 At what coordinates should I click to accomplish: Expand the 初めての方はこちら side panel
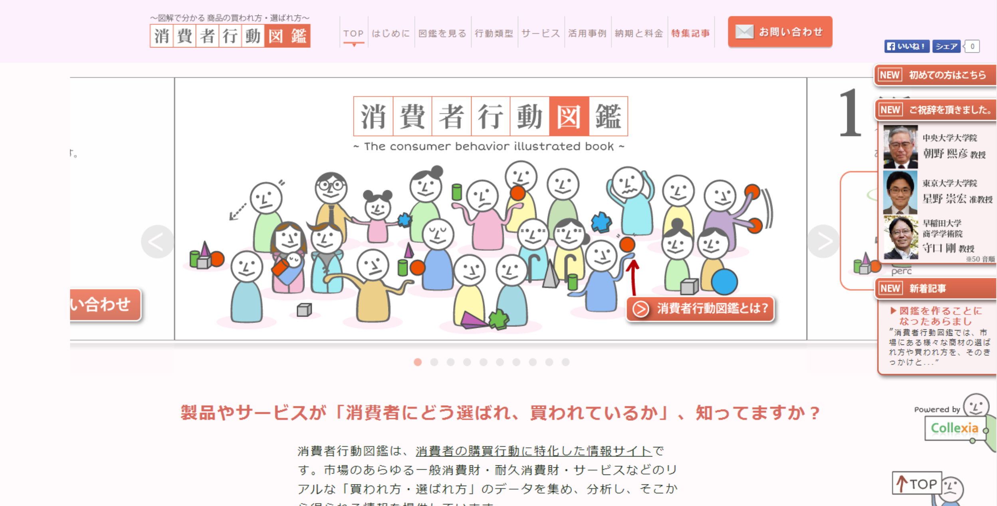(935, 75)
